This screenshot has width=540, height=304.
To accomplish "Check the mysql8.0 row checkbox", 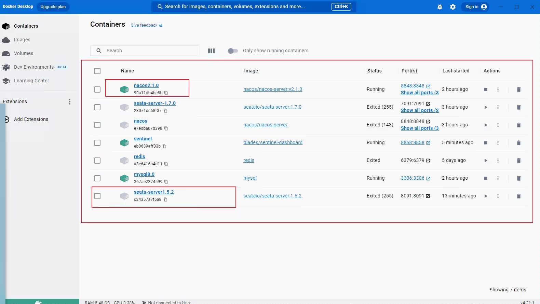I will [x=97, y=178].
